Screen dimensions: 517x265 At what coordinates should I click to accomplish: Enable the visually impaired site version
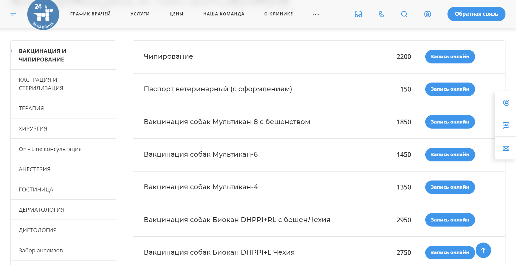(x=358, y=14)
